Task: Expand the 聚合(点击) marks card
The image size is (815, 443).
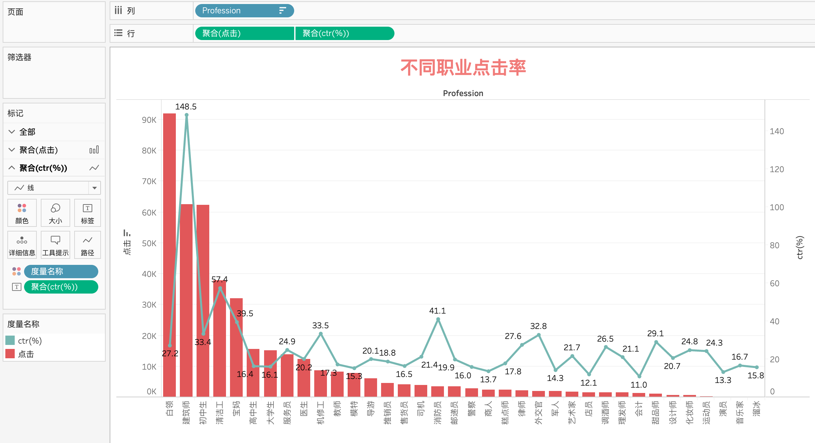Action: [12, 150]
